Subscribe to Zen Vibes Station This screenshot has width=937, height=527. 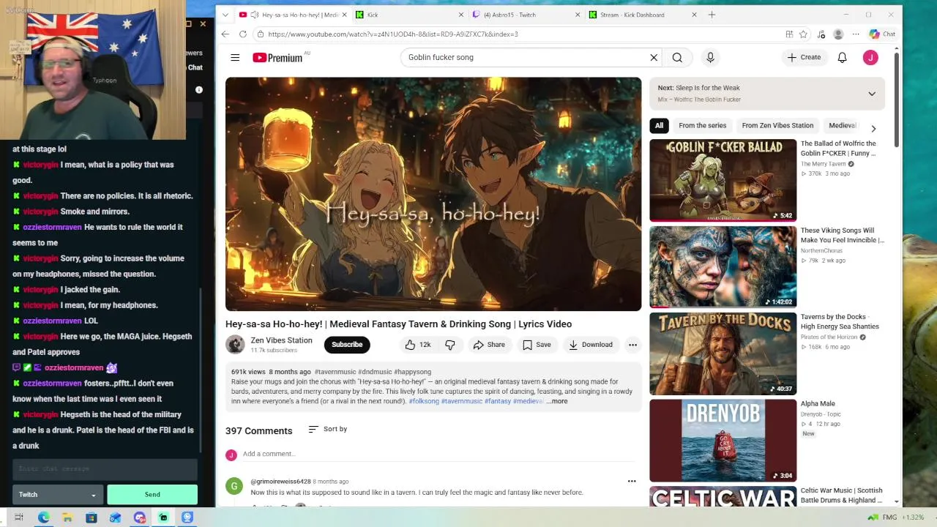pyautogui.click(x=347, y=345)
